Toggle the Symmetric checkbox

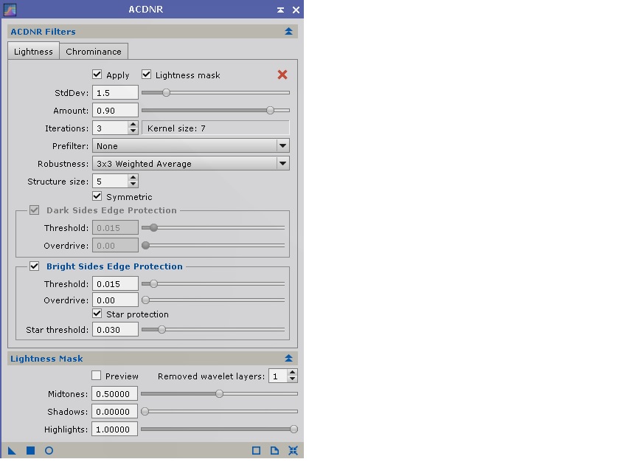pos(97,196)
